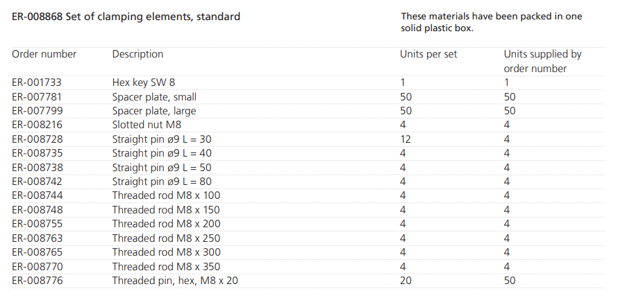The height and width of the screenshot is (300, 643).
Task: Click the Order number column header
Action: coord(44,54)
